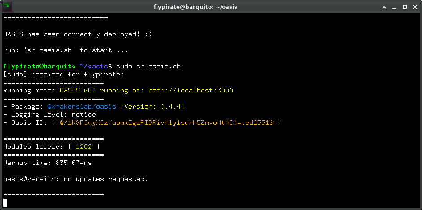
Task: Click 'OASIS has been correctly deployed! ;)' line
Action: [x=78, y=34]
